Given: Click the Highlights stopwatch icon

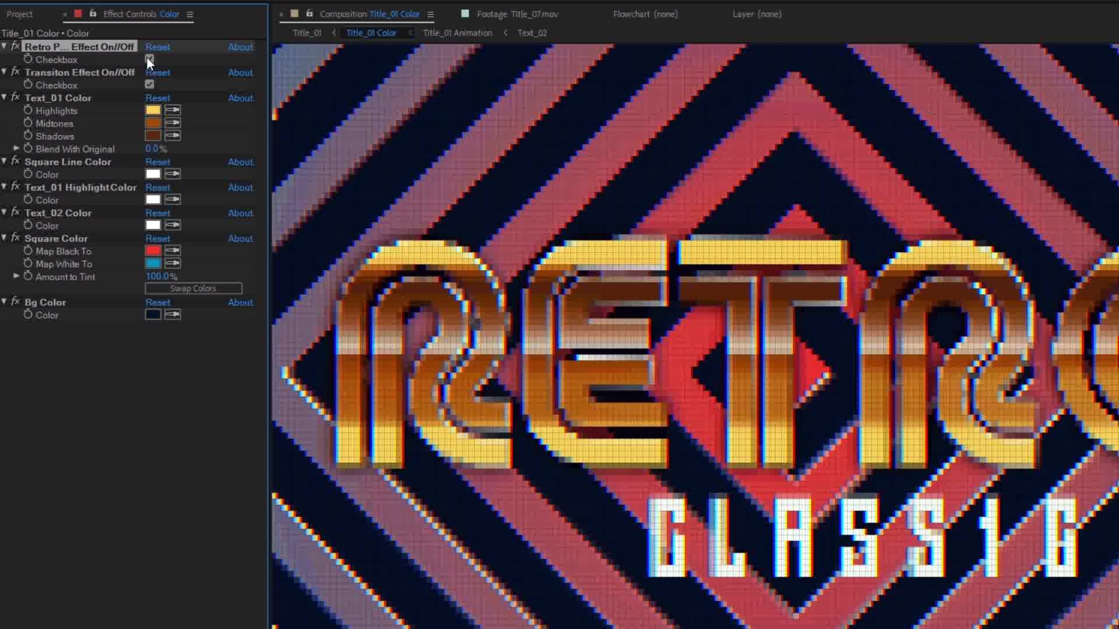Looking at the screenshot, I should (28, 110).
